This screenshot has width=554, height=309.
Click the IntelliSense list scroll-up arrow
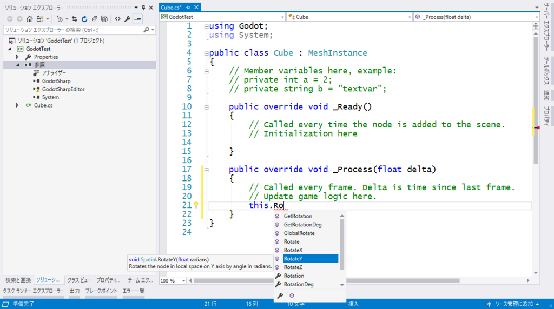(342, 216)
